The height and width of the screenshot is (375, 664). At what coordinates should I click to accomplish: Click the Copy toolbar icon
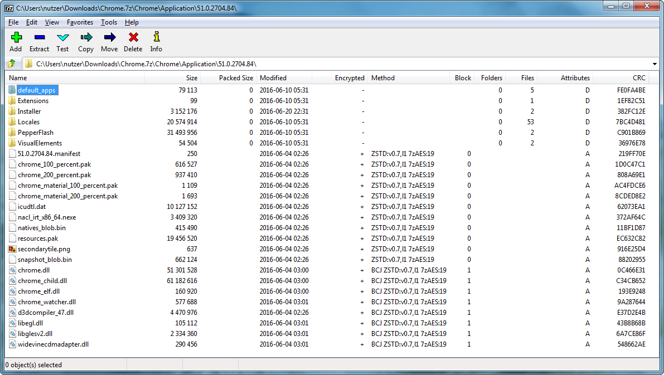tap(86, 38)
